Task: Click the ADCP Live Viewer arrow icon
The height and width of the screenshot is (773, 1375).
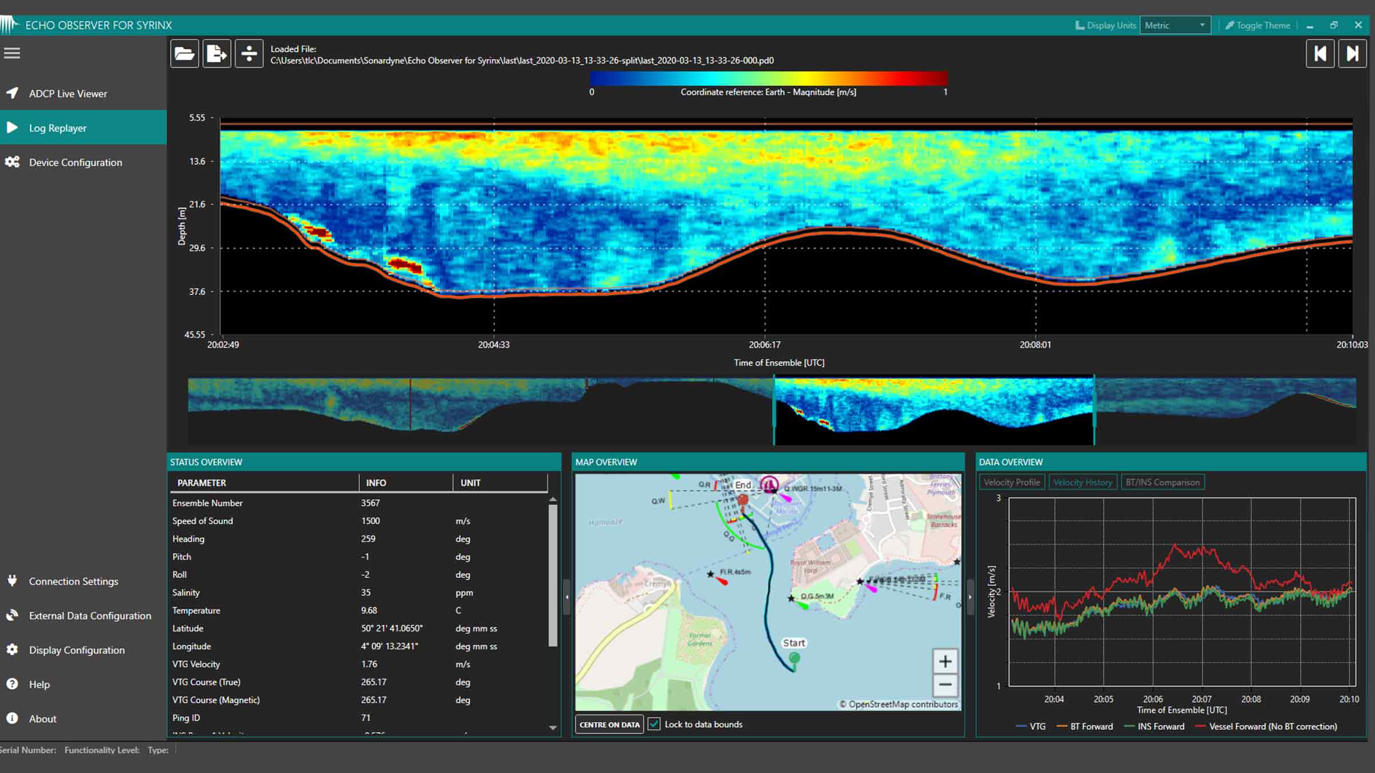Action: coord(12,93)
